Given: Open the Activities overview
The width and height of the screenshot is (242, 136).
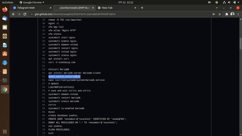Looking at the screenshot, I should point(8,2).
